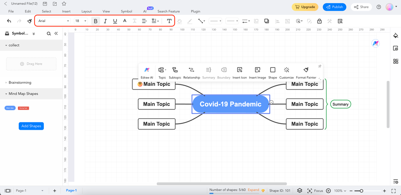Click Insert Icon in floating toolbar
The image size is (401, 195).
[x=240, y=73]
